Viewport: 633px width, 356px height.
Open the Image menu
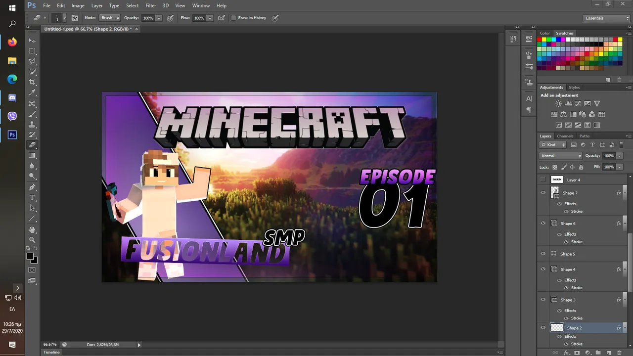click(78, 5)
